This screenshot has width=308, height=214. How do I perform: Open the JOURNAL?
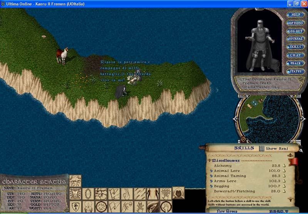click(x=295, y=38)
